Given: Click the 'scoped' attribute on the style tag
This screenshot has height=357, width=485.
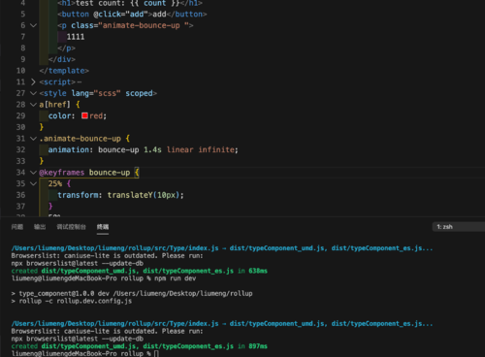Looking at the screenshot, I should coord(139,93).
